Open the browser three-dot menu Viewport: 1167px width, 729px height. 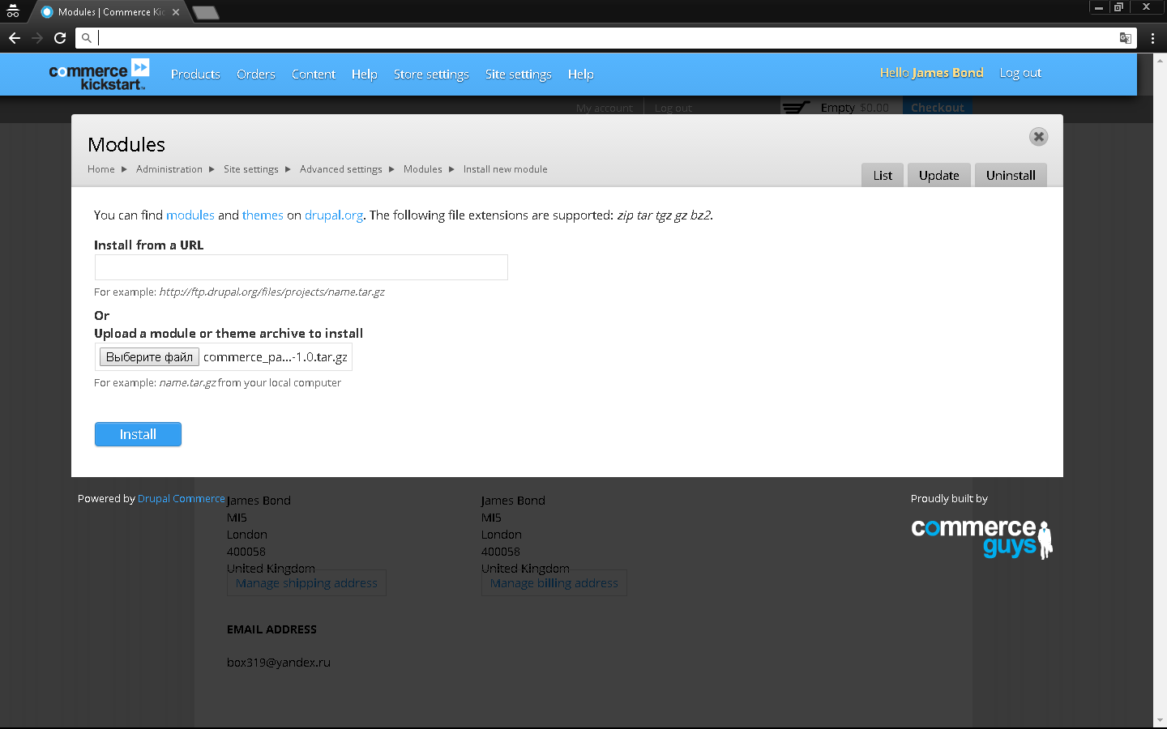(1152, 38)
